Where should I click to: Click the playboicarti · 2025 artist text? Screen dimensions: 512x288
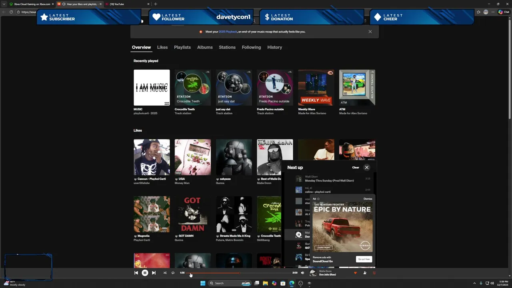pyautogui.click(x=146, y=113)
